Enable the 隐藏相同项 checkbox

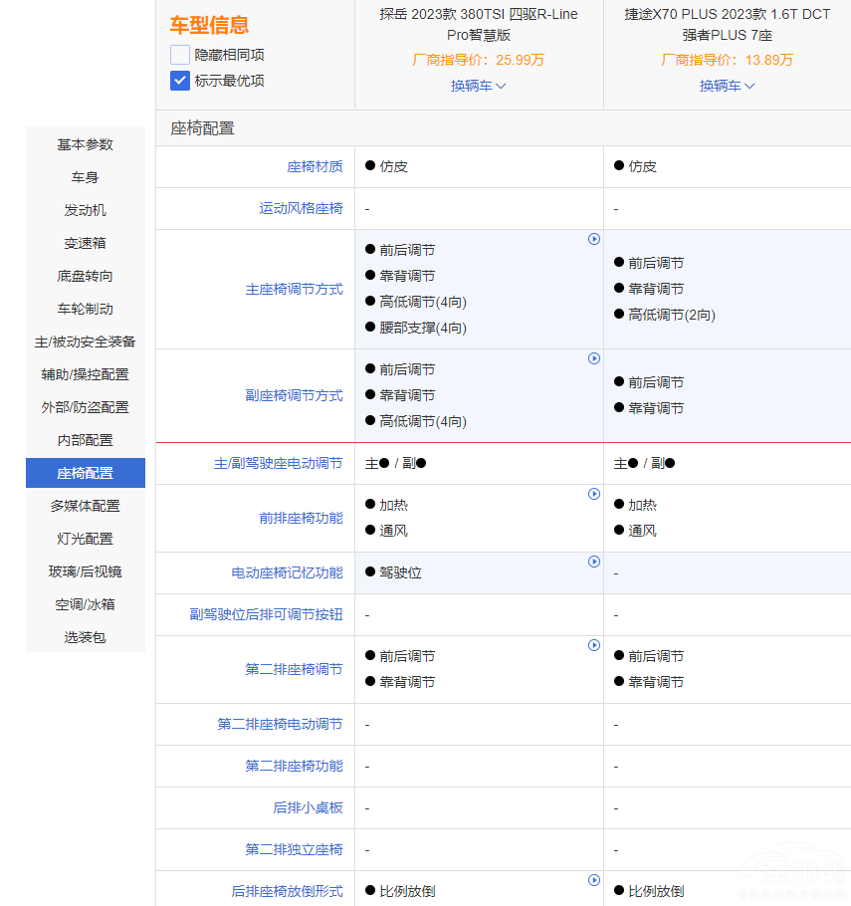point(180,55)
